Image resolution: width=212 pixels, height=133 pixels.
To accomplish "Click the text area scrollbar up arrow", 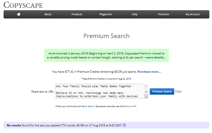I will click(146, 86).
